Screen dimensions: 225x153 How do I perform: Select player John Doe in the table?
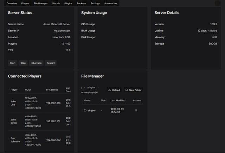pos(13,103)
